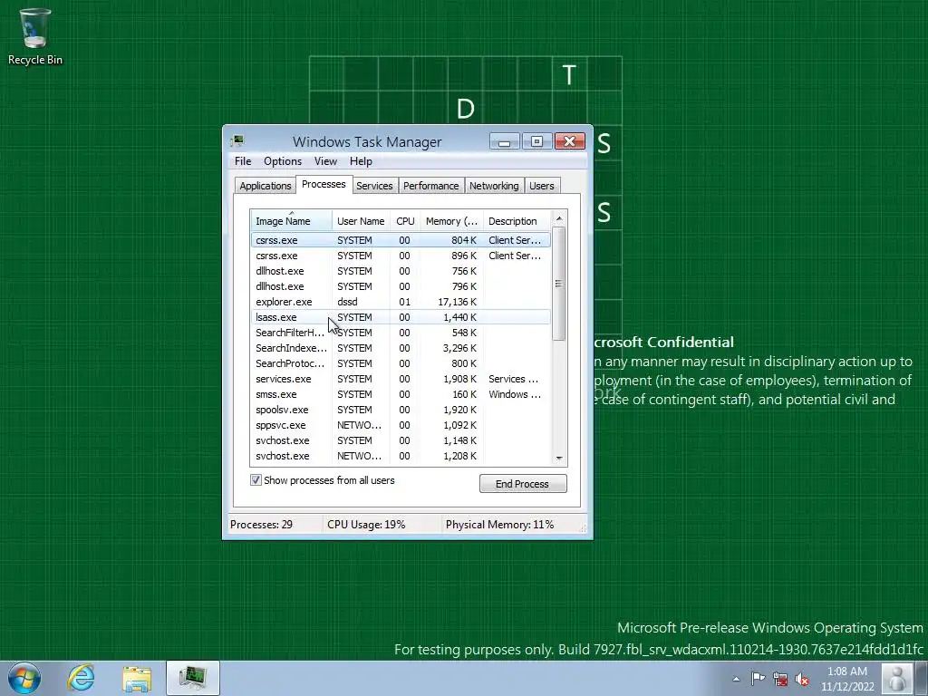Click CPU Usage: 19% in status bar
928x696 pixels.
click(366, 525)
